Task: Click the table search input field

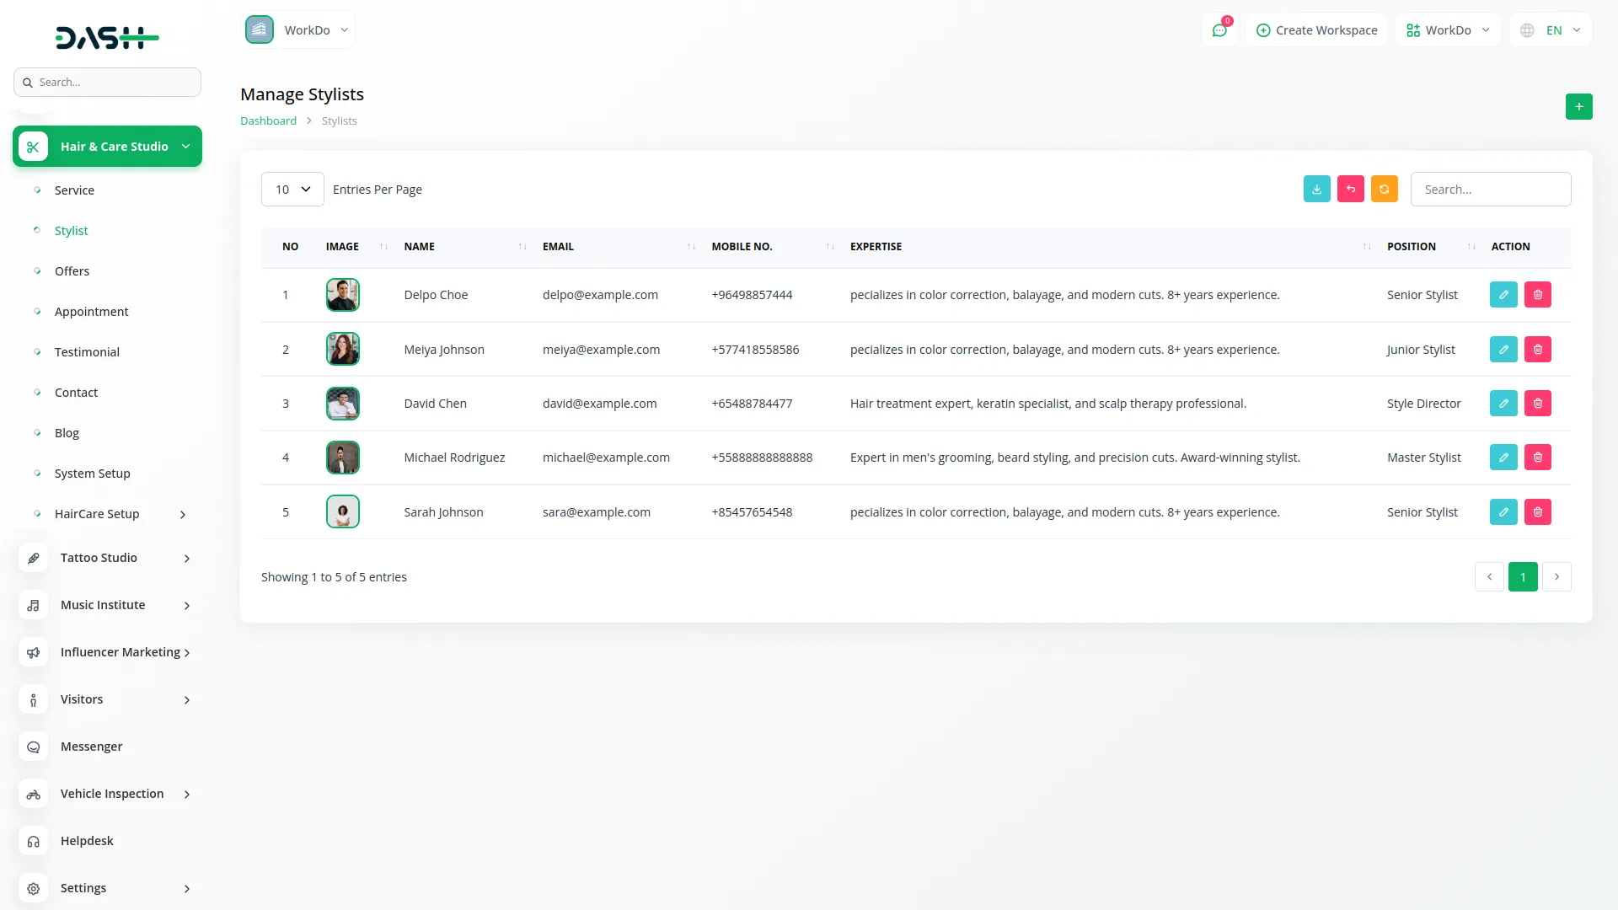Action: point(1490,190)
